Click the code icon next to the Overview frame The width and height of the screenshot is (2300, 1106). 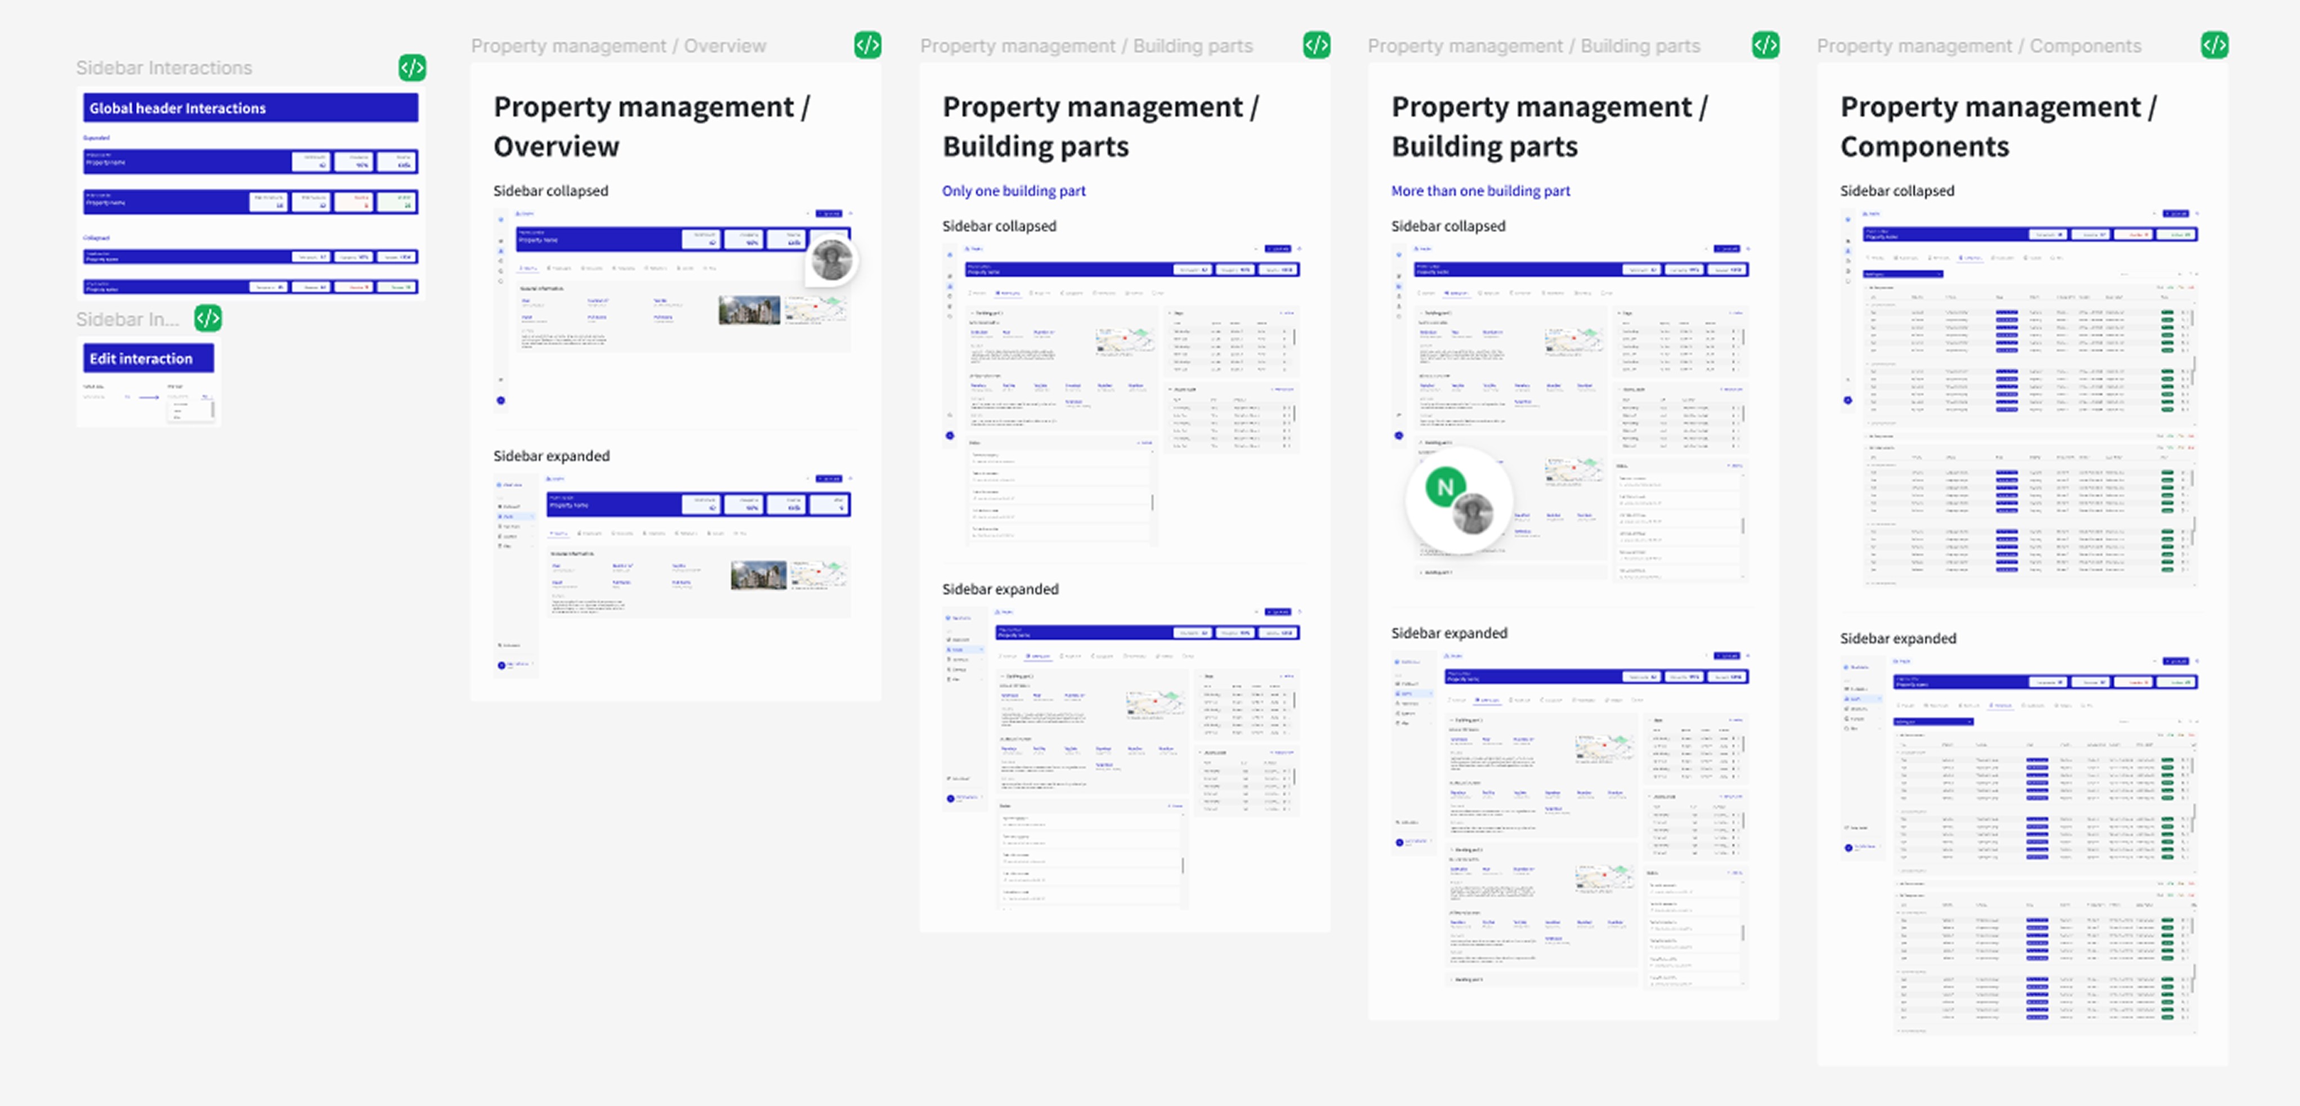tap(867, 44)
